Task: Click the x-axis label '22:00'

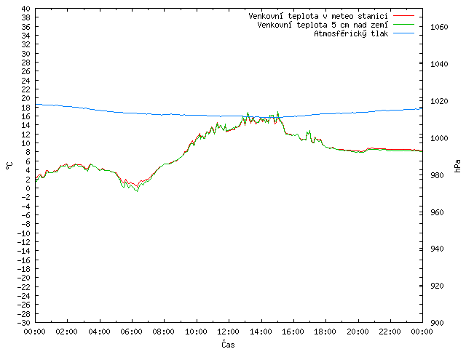Action: (390, 332)
